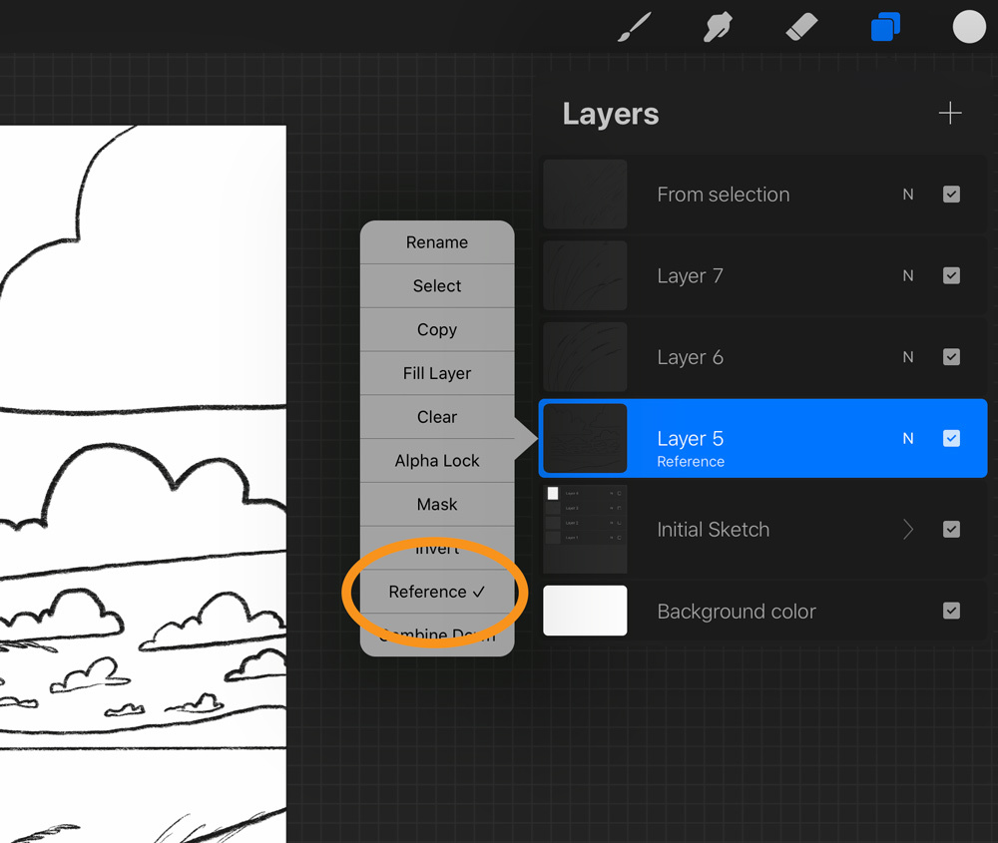Expand the Initial Sketch group chevron

coord(908,530)
